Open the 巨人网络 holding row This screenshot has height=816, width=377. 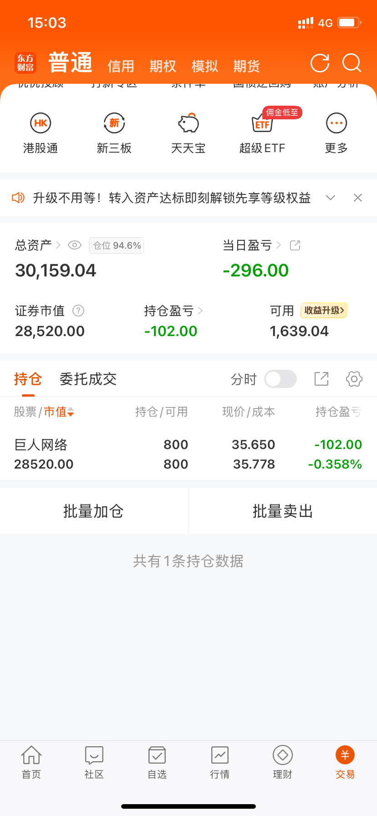pos(188,454)
